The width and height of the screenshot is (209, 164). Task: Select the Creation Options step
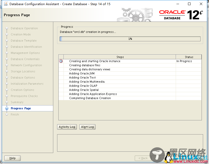22,90
